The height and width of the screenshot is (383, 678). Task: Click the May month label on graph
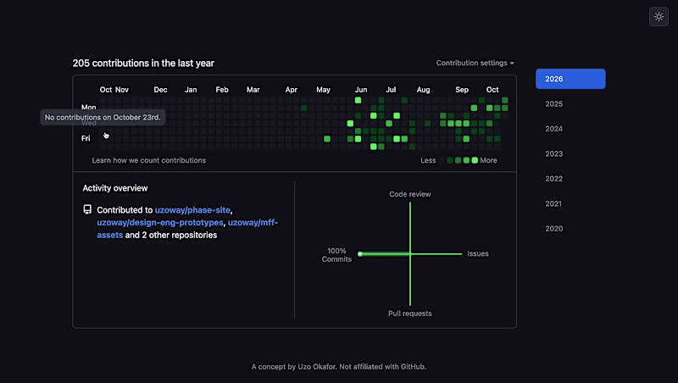click(x=323, y=90)
